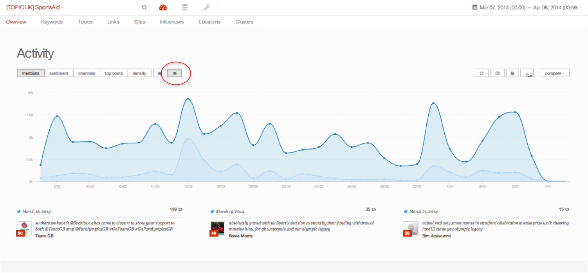
Task: Click the document export icon button
Action: (x=512, y=73)
